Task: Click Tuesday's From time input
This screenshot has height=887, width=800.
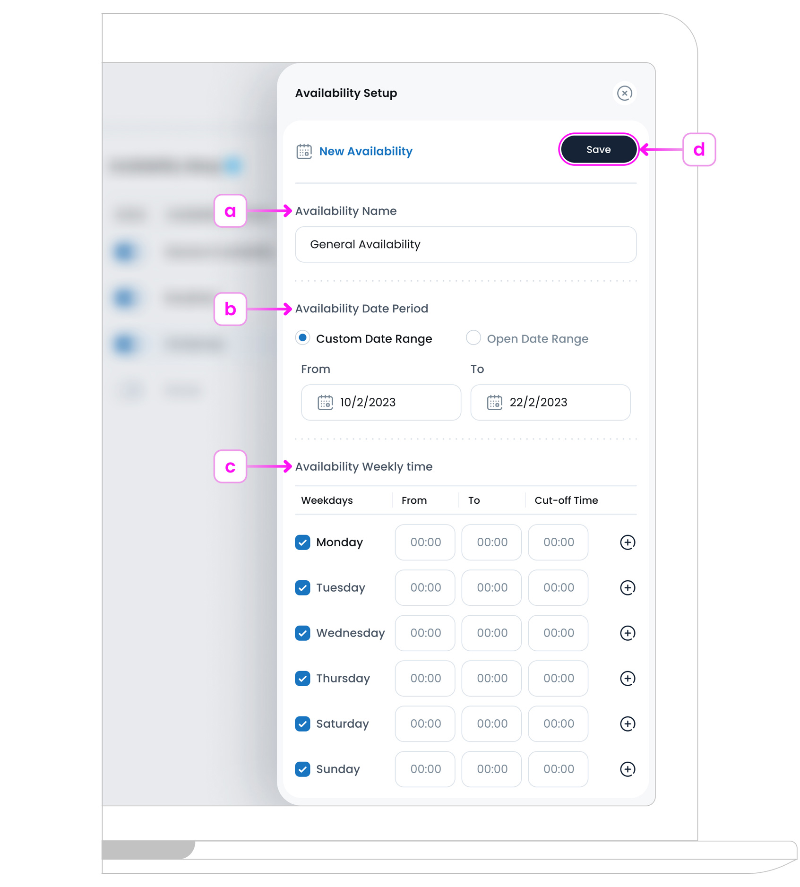Action: pos(424,588)
